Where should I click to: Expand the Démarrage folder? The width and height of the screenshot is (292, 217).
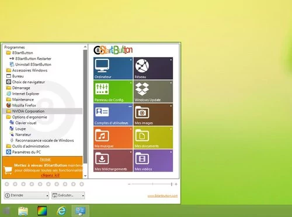point(18,88)
